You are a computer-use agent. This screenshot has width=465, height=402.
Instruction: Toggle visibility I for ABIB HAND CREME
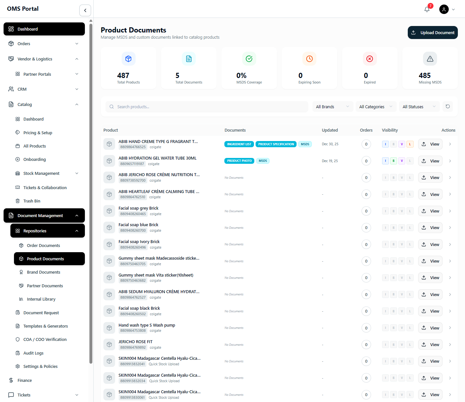click(385, 144)
